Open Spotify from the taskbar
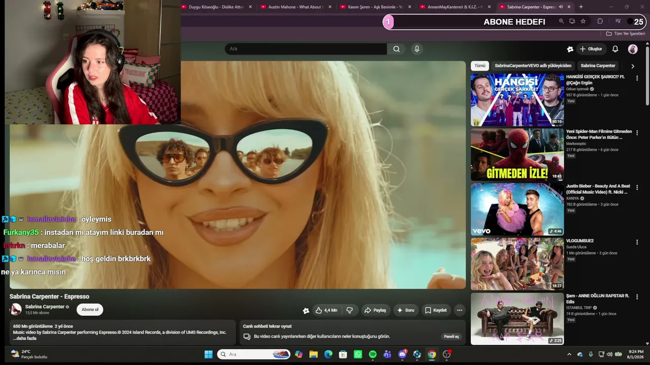The image size is (650, 365). (x=373, y=354)
